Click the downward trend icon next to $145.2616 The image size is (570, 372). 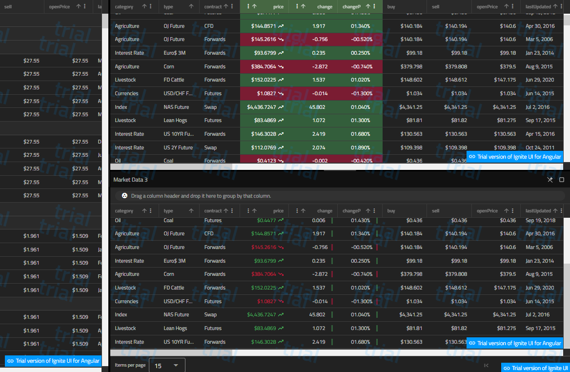point(282,247)
